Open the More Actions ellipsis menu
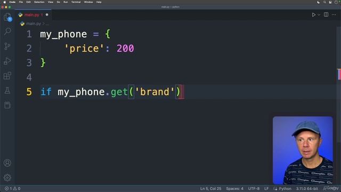341x192 pixels. 334,14
